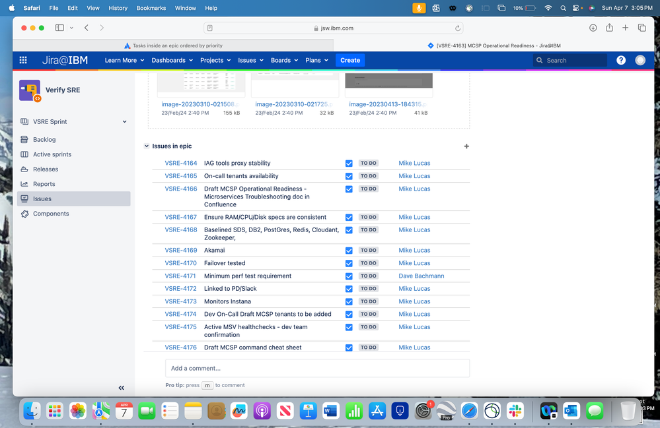Click the Verify SRE project avatar
Viewport: 660px width, 428px height.
[x=30, y=90]
